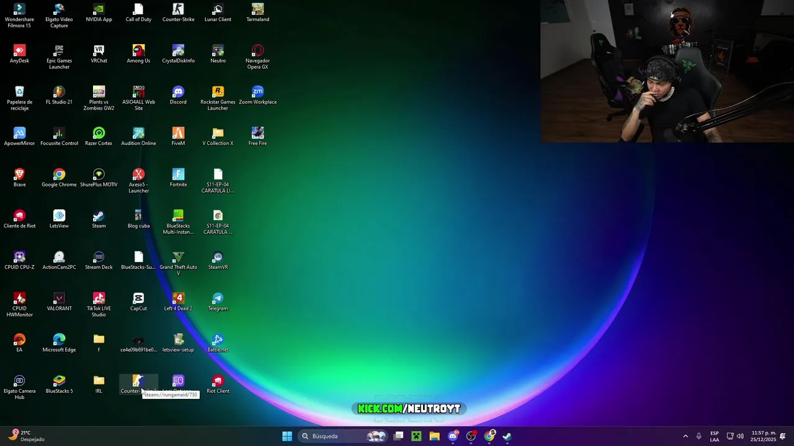Select the Zoom Workplace shortcut

pyautogui.click(x=257, y=95)
